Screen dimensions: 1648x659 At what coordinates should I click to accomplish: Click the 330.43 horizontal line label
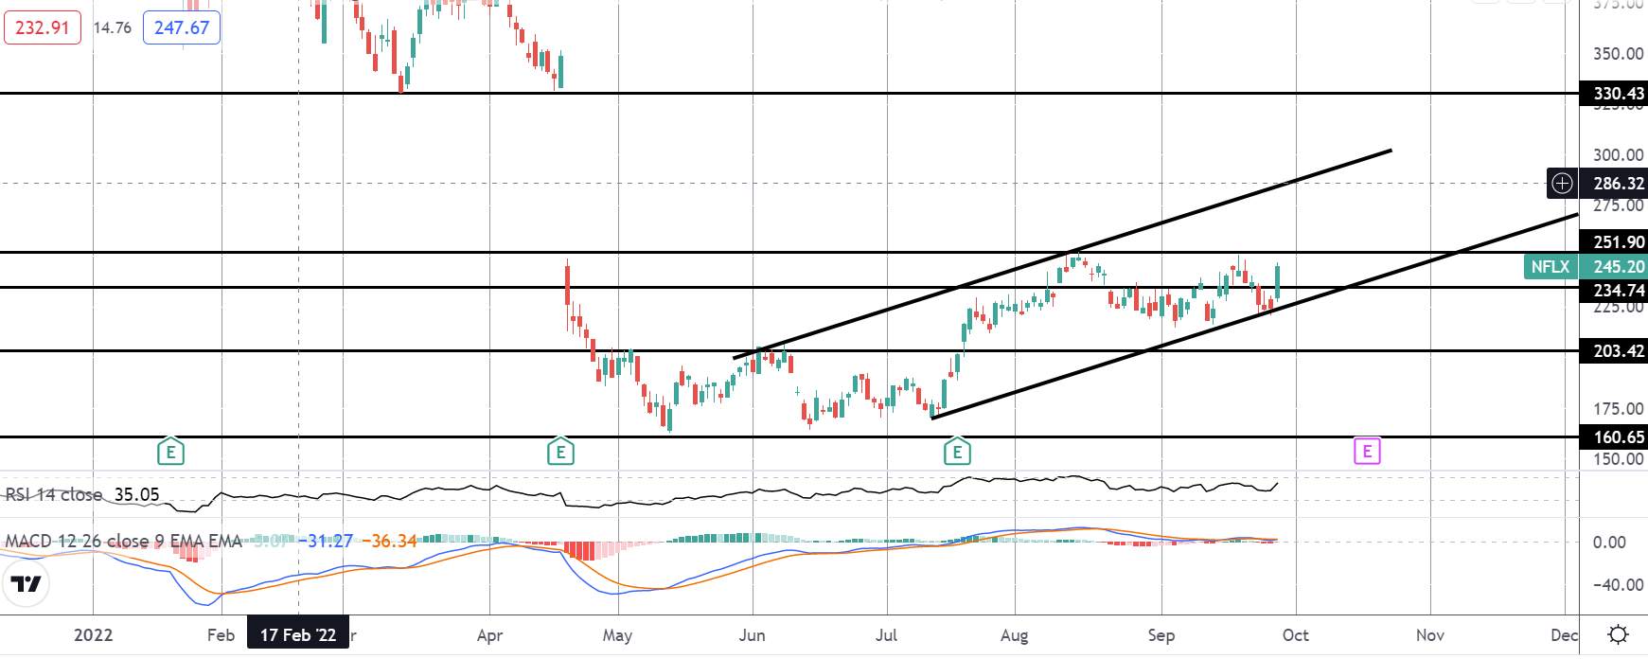click(1619, 93)
